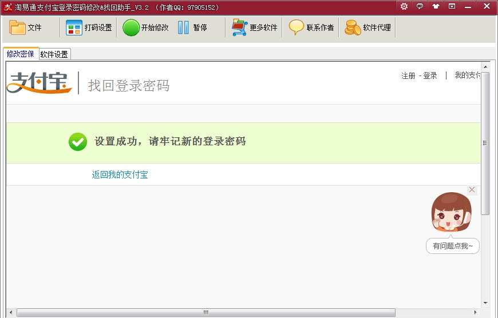The image size is (498, 318).
Task: Click the green 开始修改 start button
Action: click(x=146, y=27)
